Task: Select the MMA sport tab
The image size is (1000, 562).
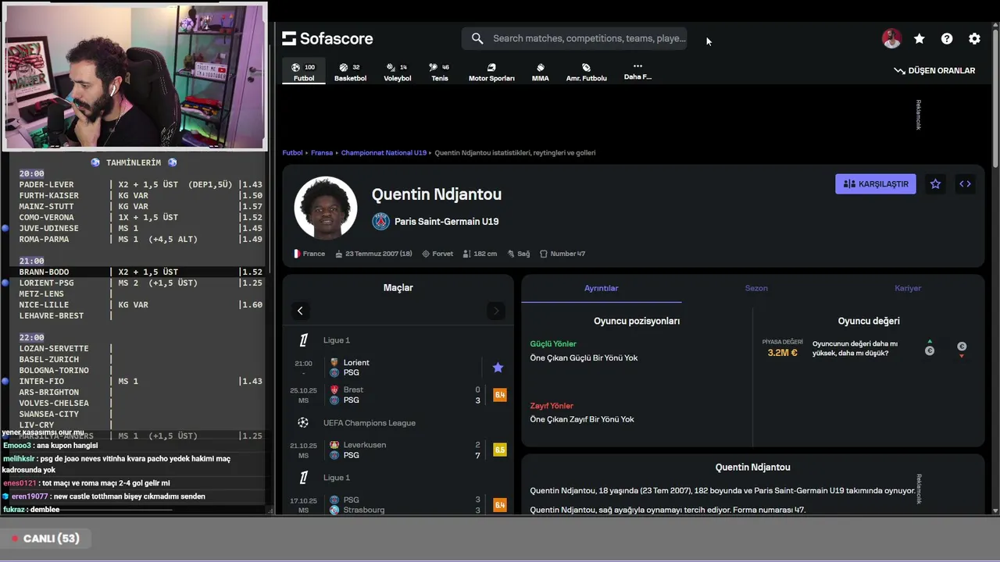Action: point(540,72)
